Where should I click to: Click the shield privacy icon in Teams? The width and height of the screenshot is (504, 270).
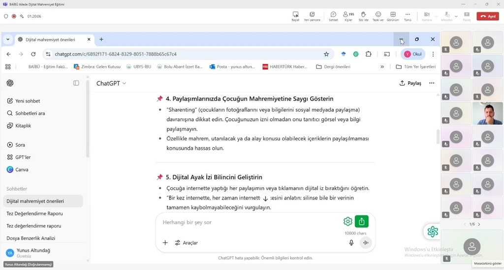6,16
